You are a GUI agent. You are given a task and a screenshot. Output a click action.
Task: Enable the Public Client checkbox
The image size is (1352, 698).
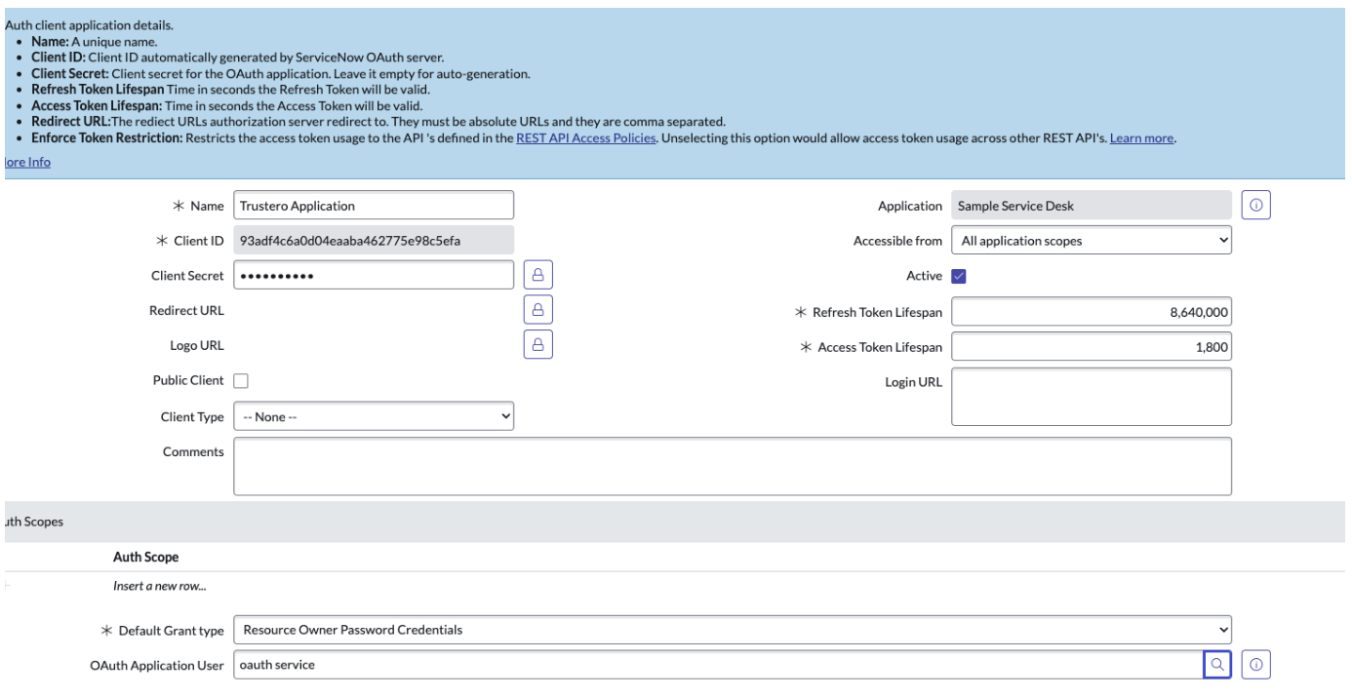(x=240, y=380)
